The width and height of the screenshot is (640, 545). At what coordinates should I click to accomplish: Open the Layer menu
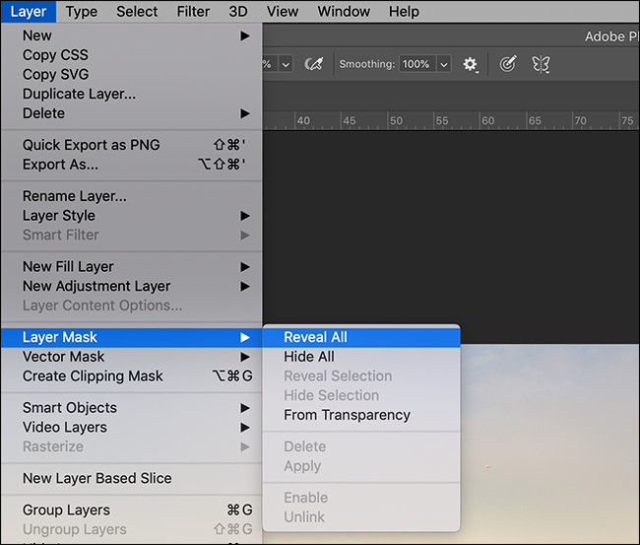[29, 12]
